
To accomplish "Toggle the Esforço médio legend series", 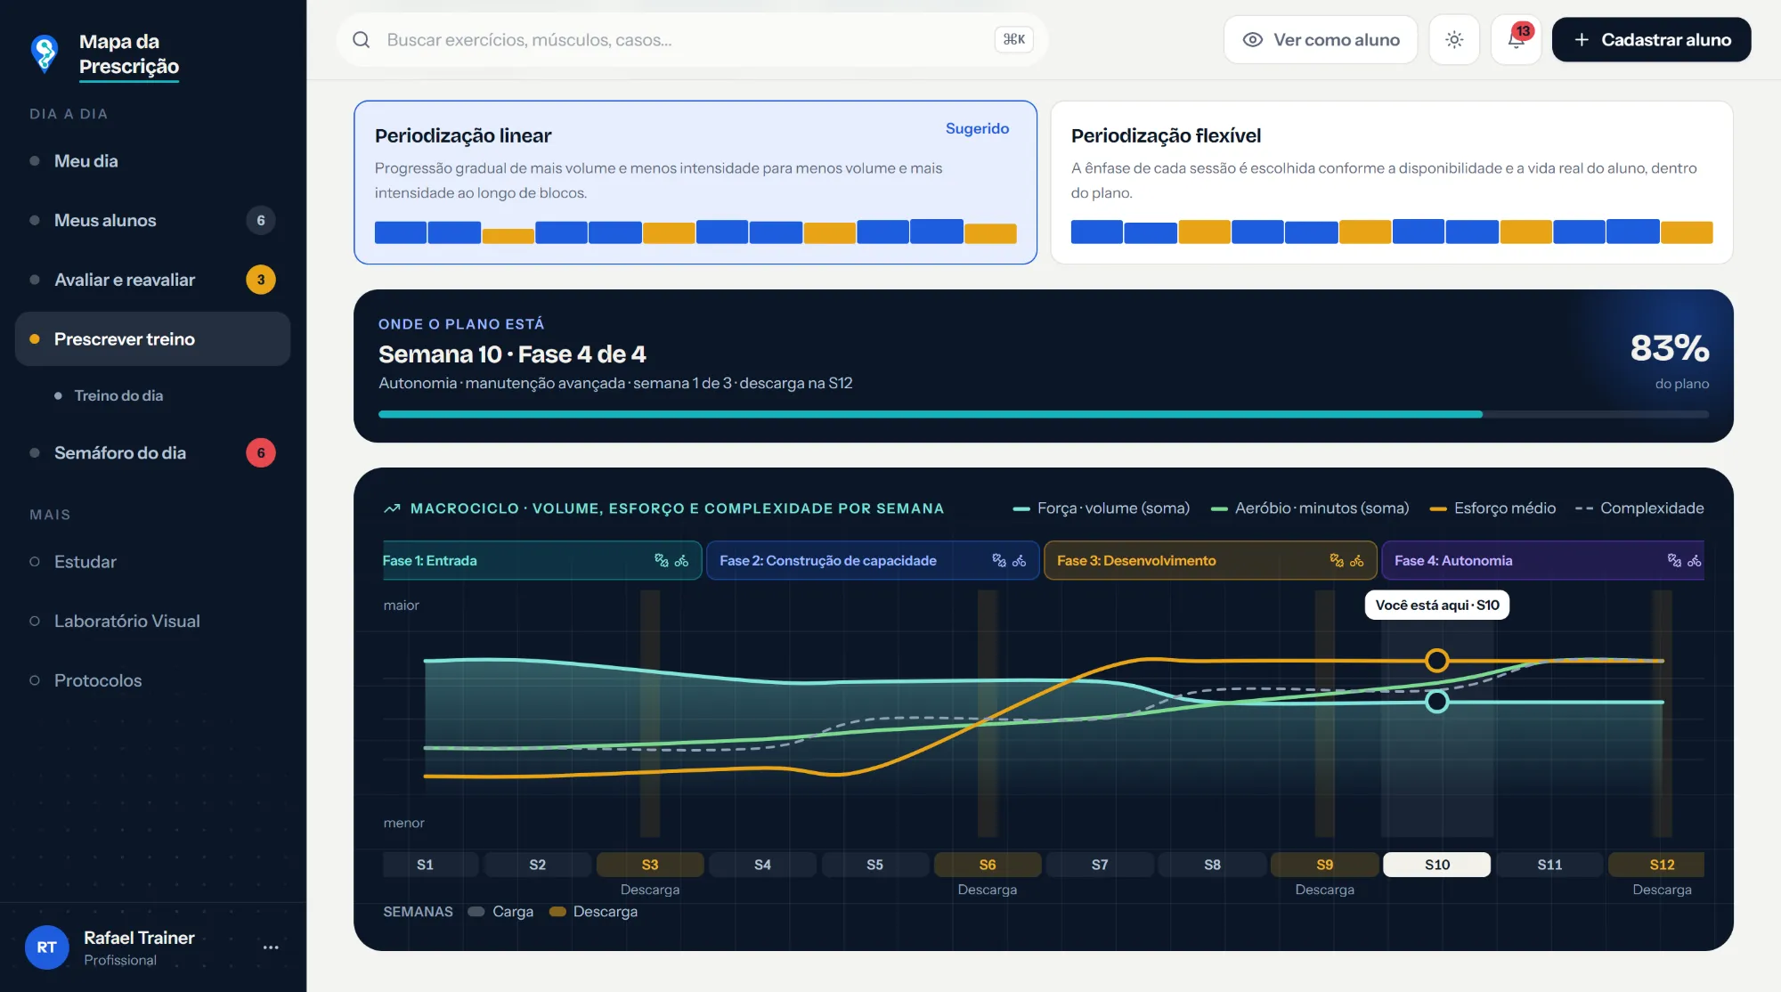I will (x=1492, y=508).
